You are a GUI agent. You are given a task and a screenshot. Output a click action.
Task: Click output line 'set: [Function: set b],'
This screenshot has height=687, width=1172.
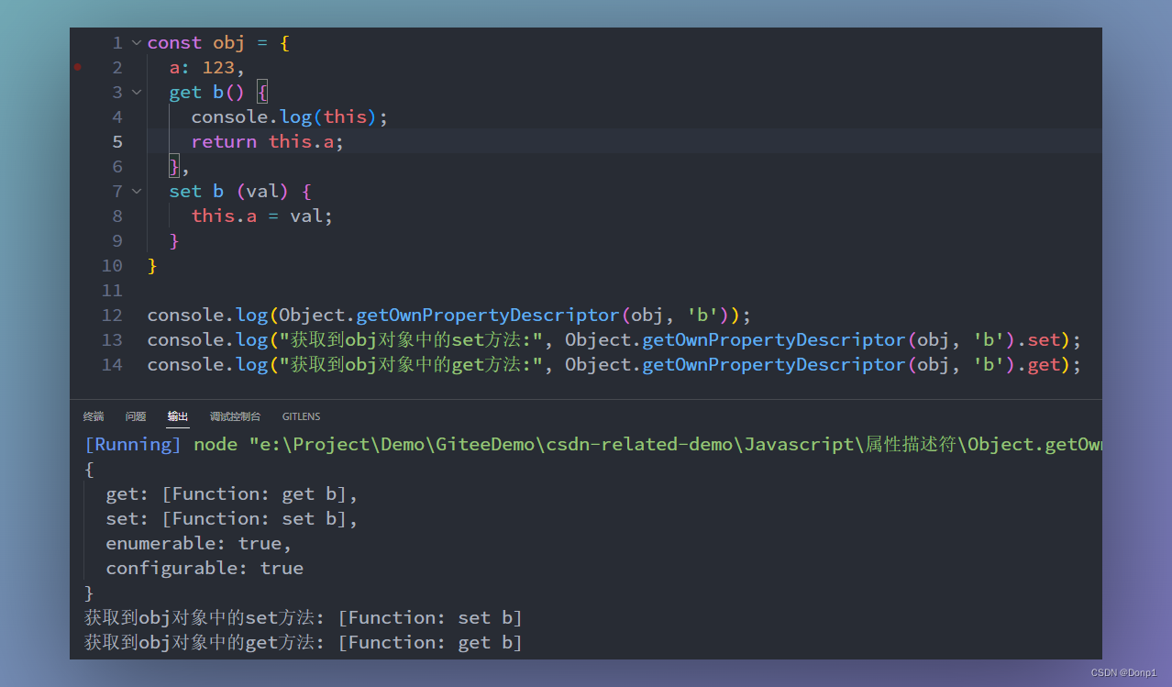(232, 518)
